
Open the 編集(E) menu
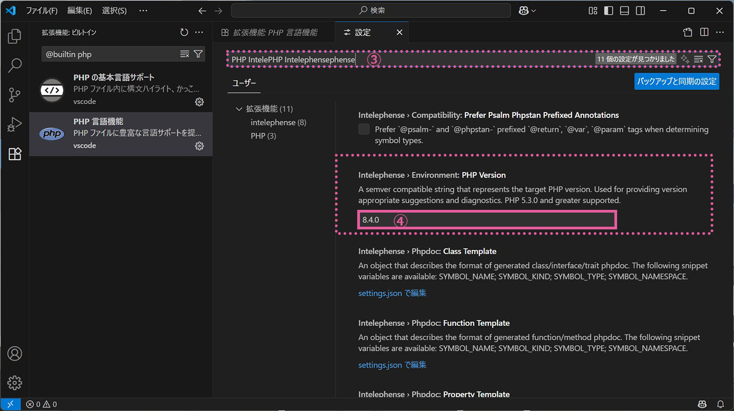point(79,11)
